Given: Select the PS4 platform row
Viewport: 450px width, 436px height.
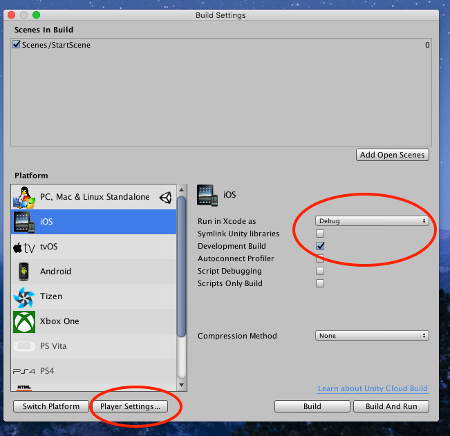Looking at the screenshot, I should pyautogui.click(x=93, y=371).
